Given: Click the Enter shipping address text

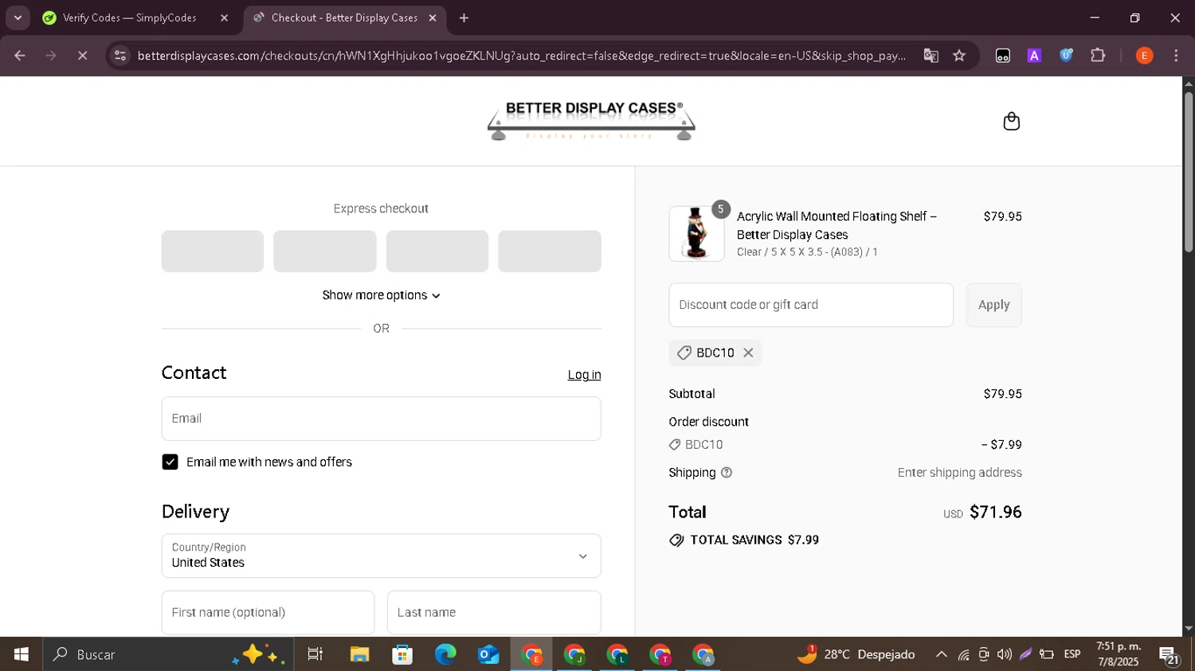Looking at the screenshot, I should coord(960,473).
